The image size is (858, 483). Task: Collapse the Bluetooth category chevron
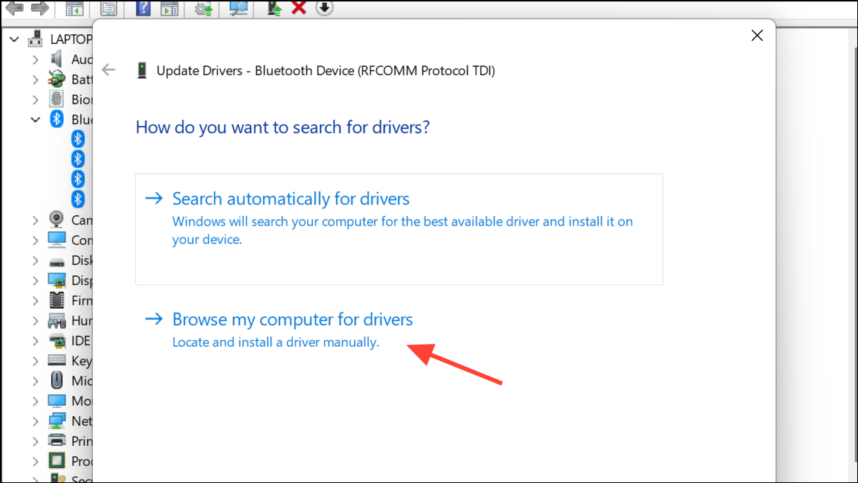35,119
